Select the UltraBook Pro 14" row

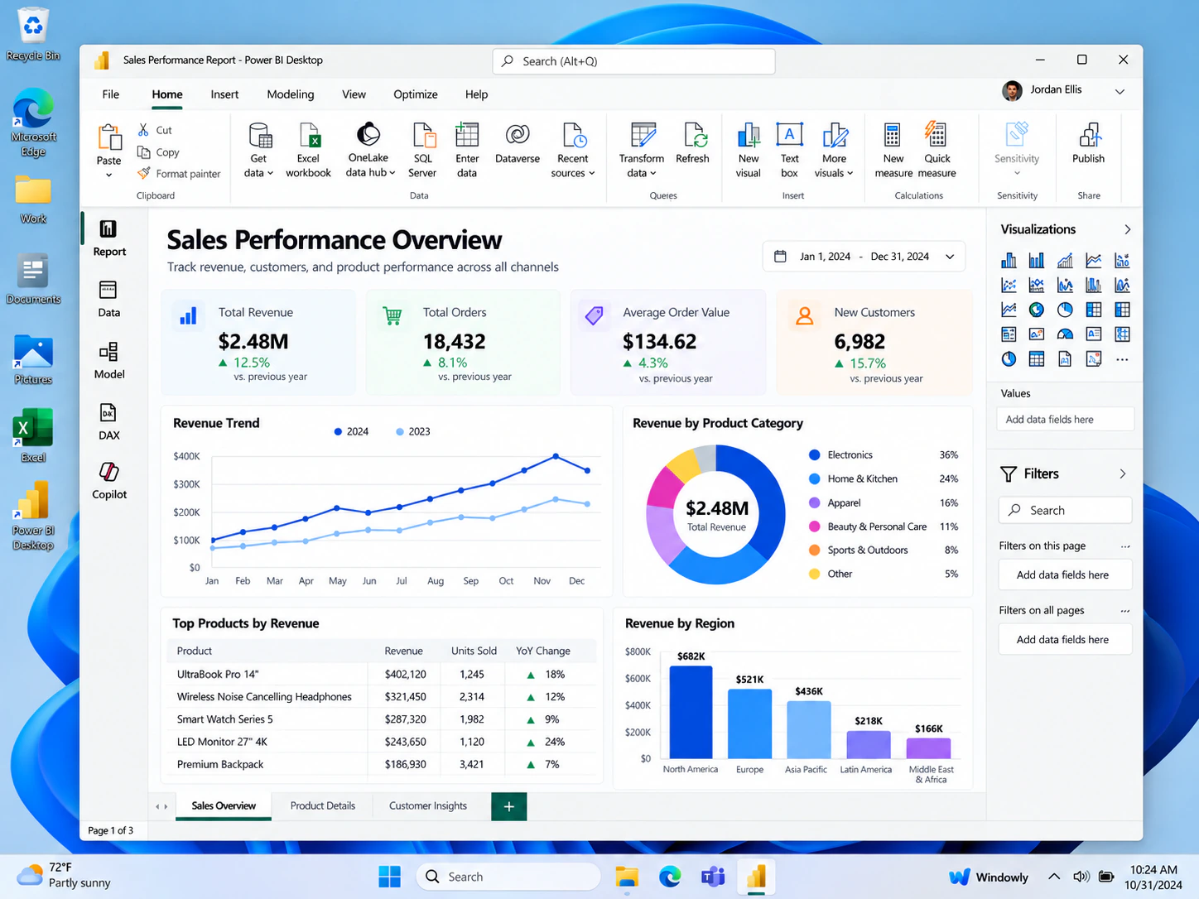point(382,675)
